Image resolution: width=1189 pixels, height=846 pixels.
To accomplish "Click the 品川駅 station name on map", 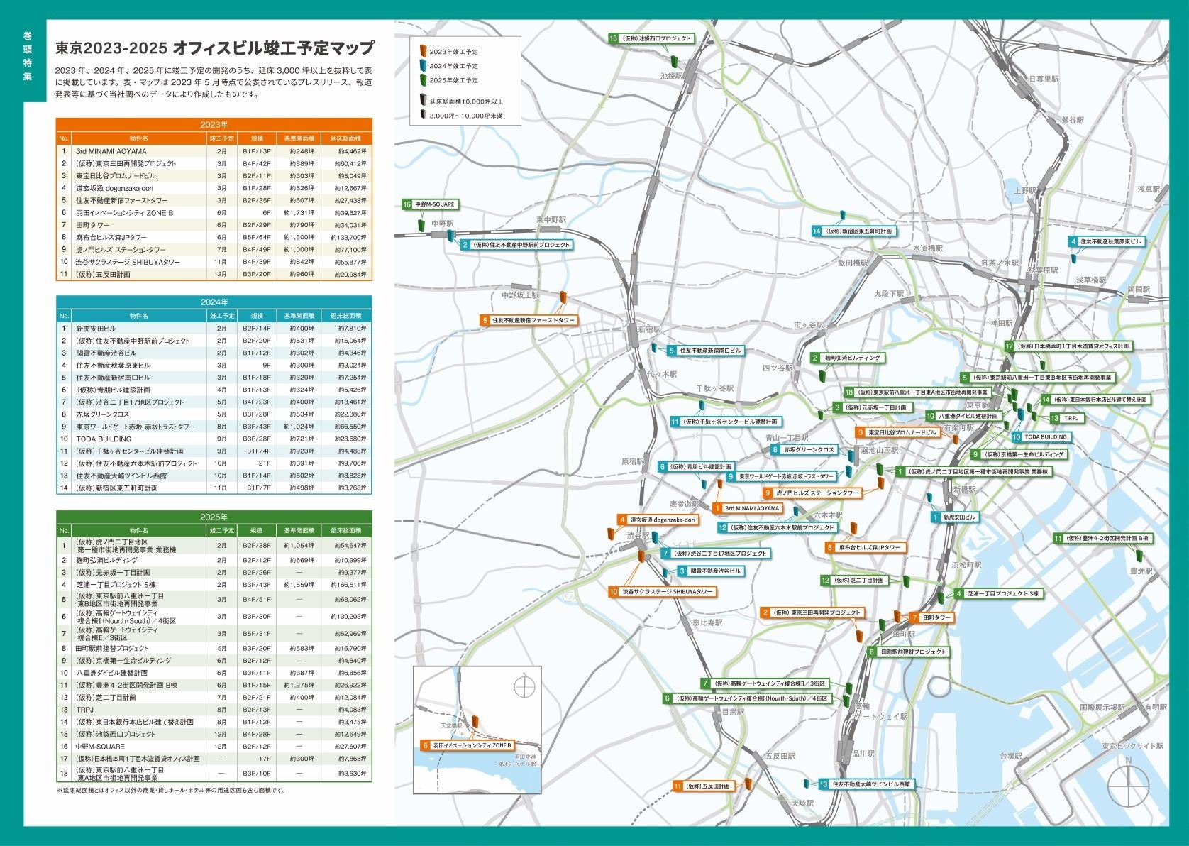I will 865,754.
